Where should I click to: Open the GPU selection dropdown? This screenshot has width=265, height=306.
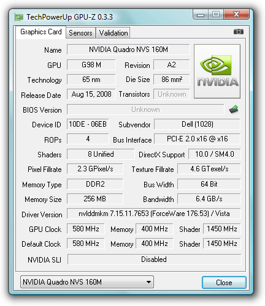coord(87,282)
